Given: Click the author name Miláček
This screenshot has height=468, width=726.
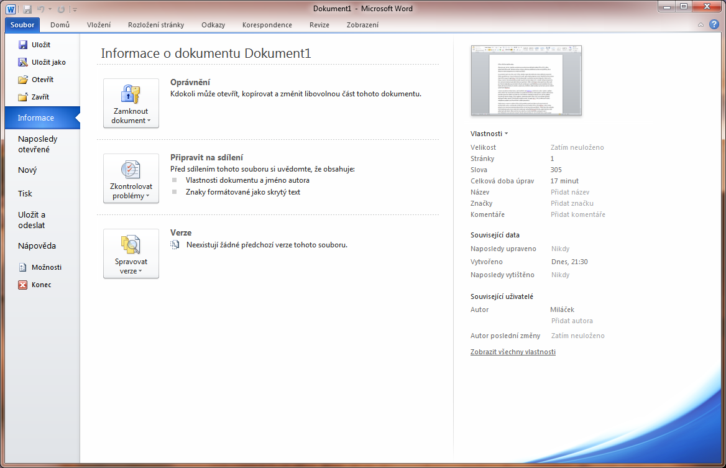Looking at the screenshot, I should pos(562,310).
